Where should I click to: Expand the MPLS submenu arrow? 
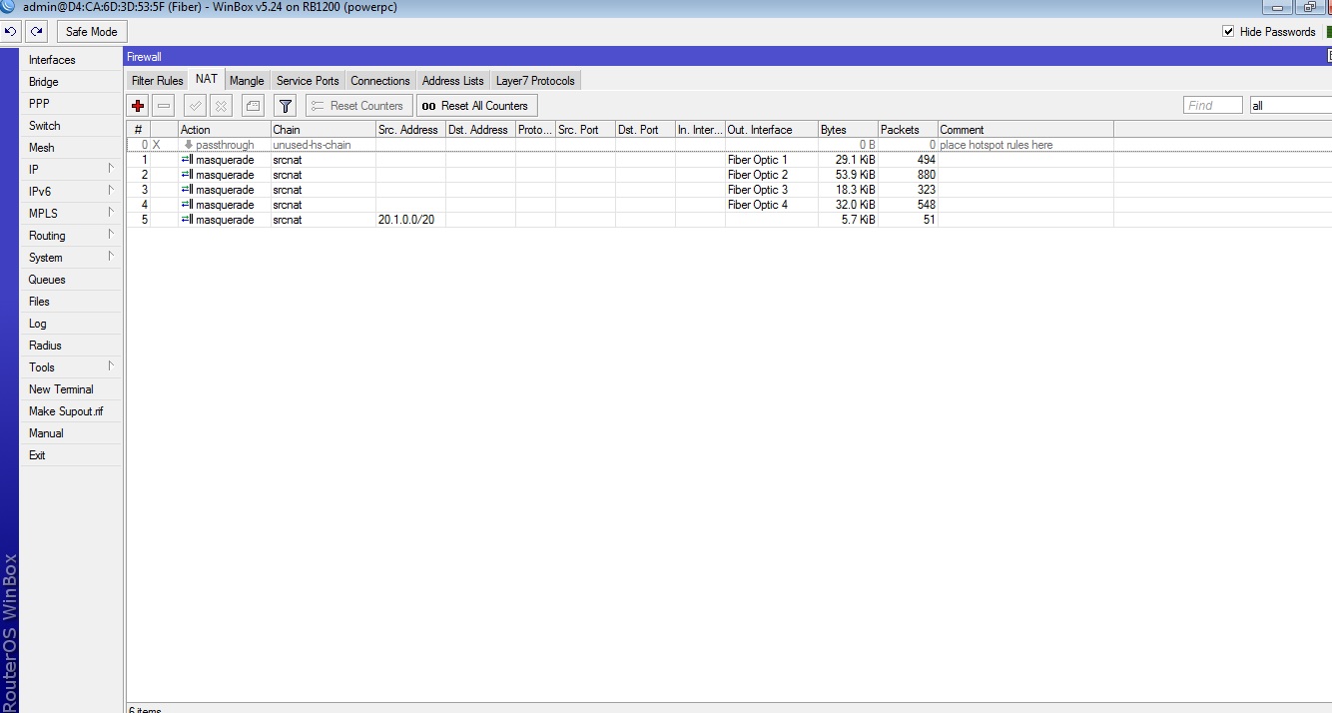tap(112, 213)
